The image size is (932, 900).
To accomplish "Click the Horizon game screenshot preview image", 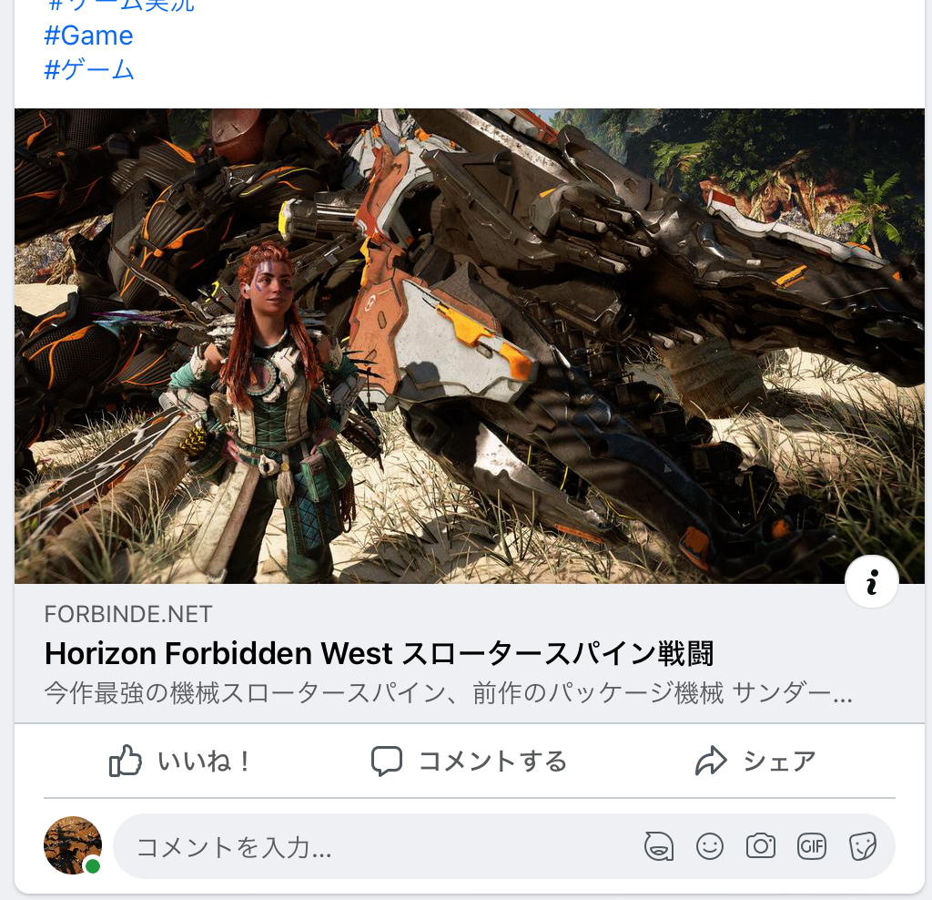I will click(x=469, y=346).
